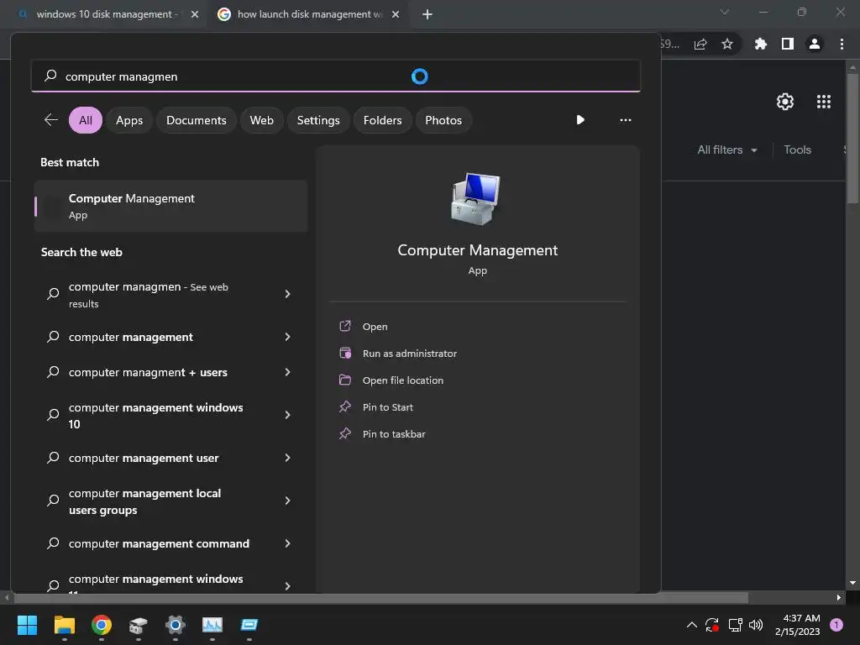Toggle Chrome side panel icon
Viewport: 860px width, 645px height.
[788, 44]
